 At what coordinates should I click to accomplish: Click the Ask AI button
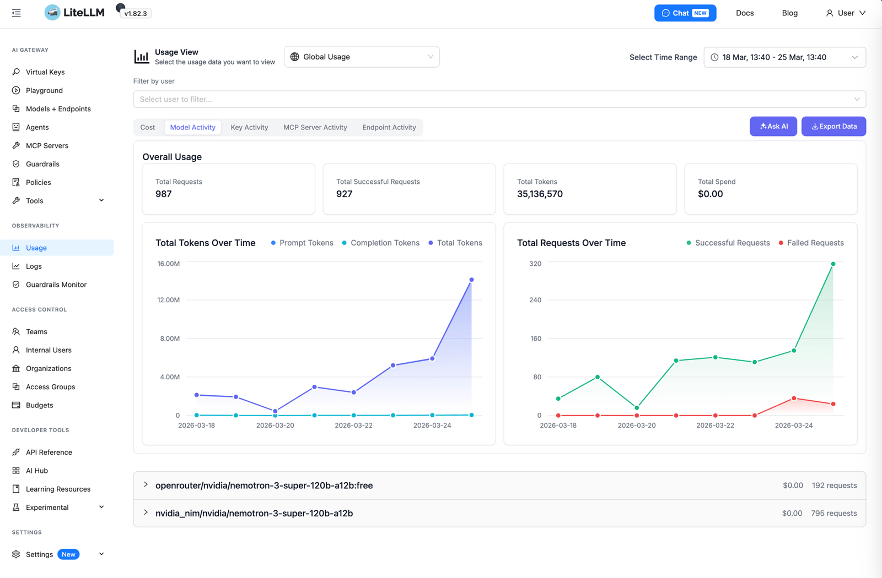pos(773,126)
